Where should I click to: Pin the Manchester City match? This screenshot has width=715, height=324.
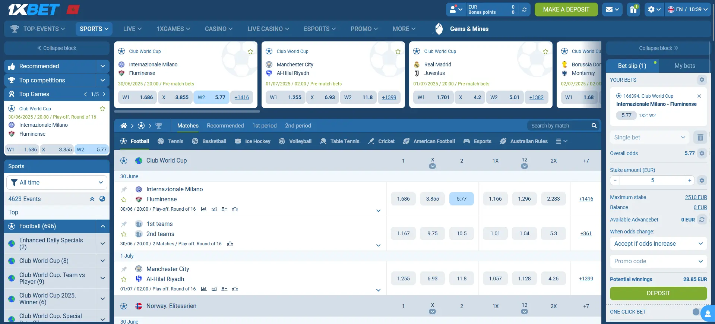click(x=124, y=269)
